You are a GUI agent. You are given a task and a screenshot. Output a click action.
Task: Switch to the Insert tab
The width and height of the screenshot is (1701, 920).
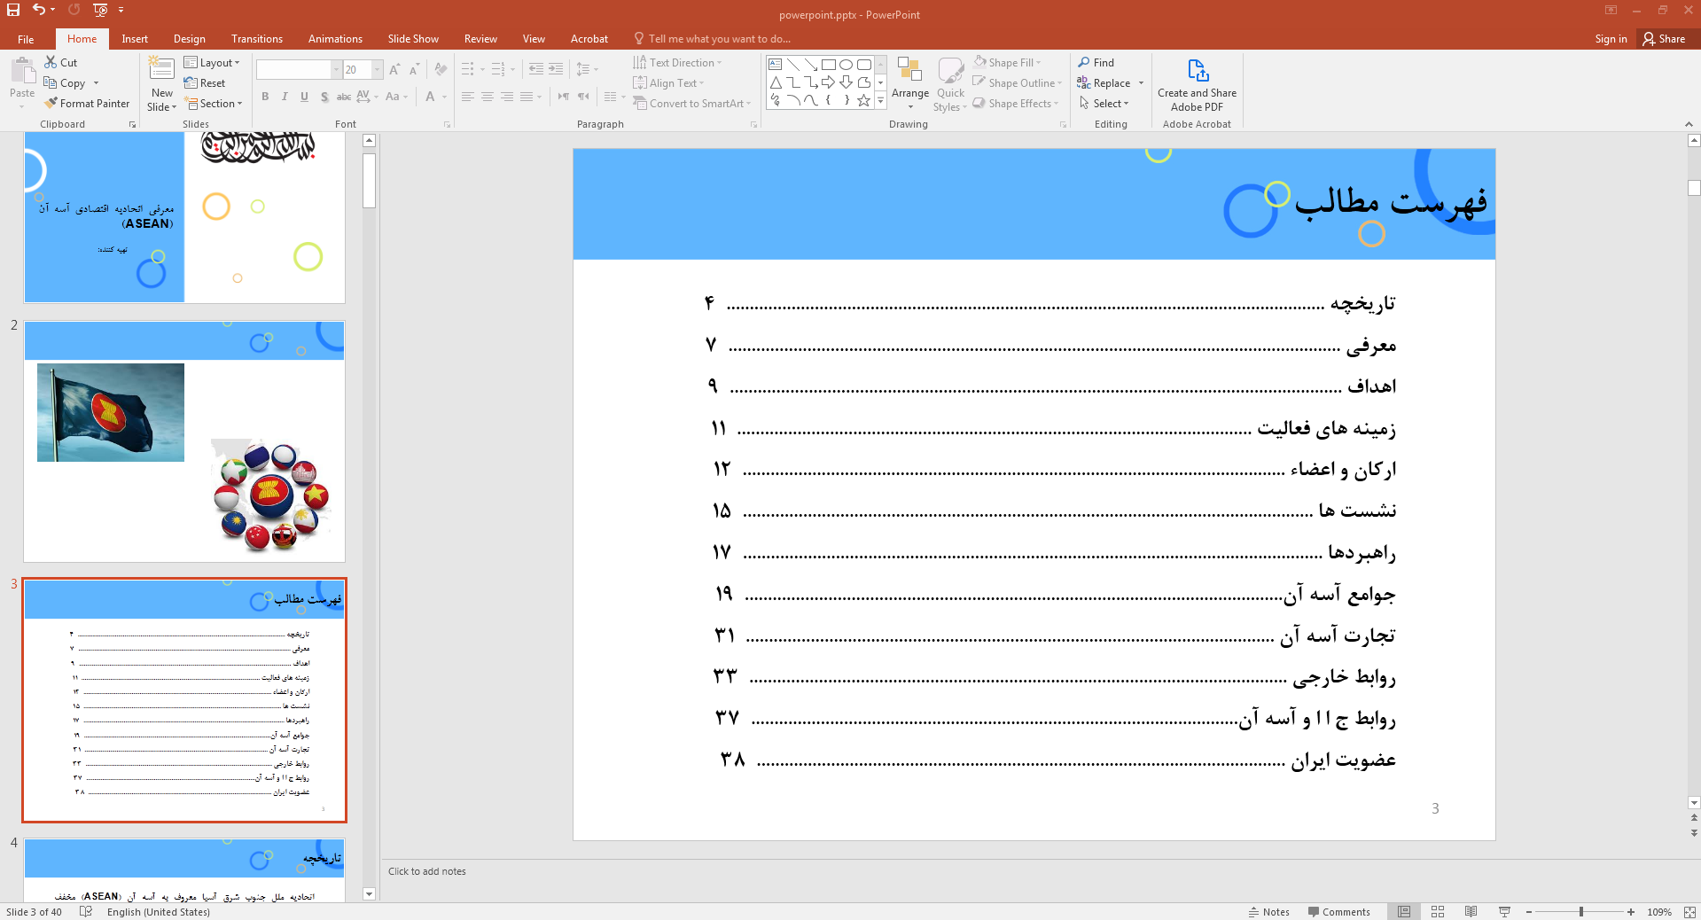[135, 39]
